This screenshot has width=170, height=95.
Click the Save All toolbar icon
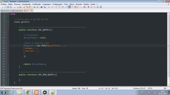(11, 7)
